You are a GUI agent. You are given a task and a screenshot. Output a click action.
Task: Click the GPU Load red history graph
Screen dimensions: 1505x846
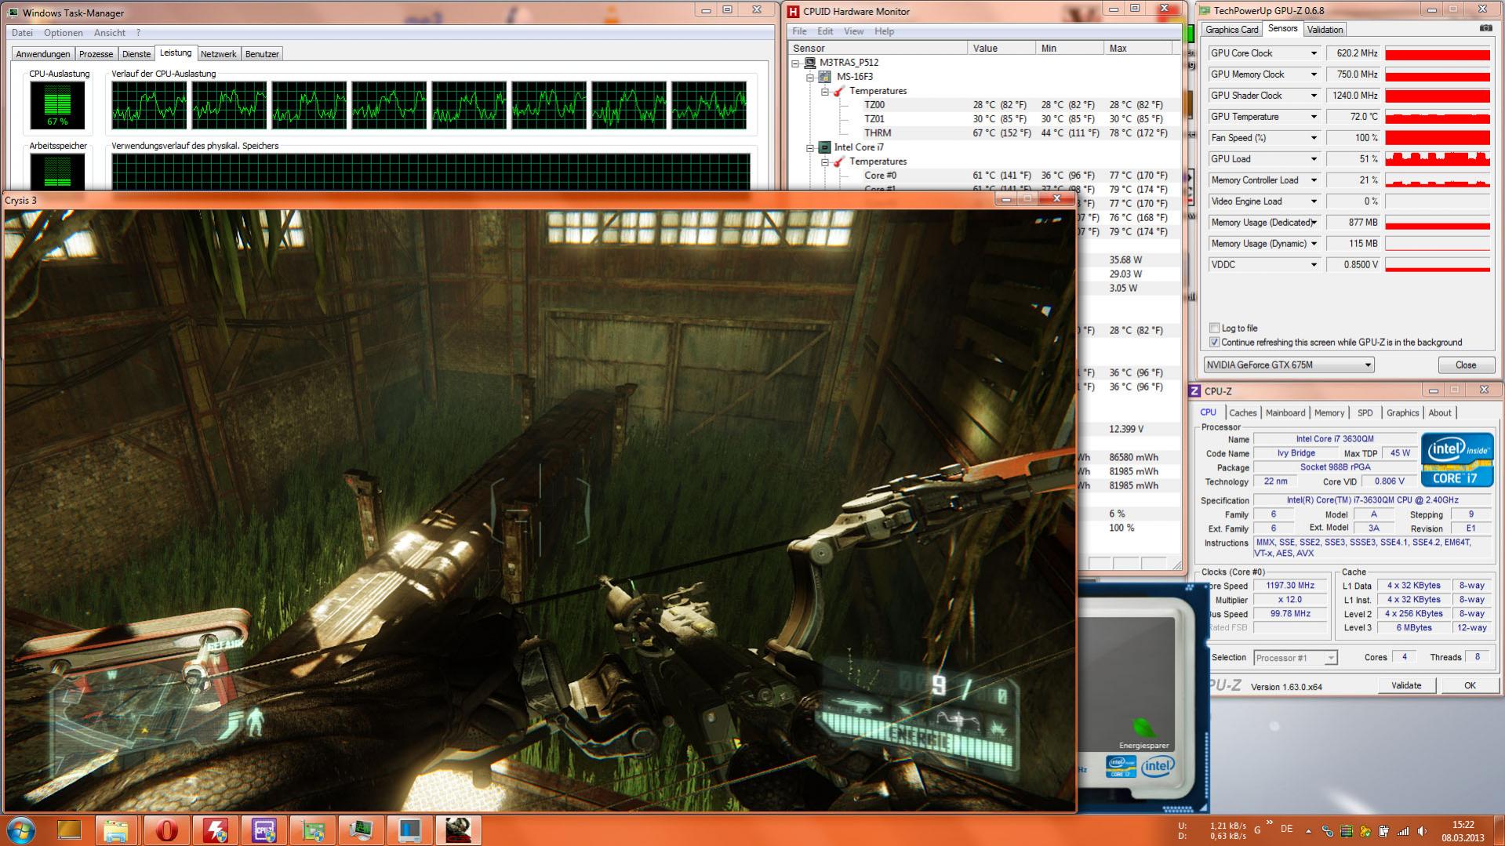[x=1438, y=159]
